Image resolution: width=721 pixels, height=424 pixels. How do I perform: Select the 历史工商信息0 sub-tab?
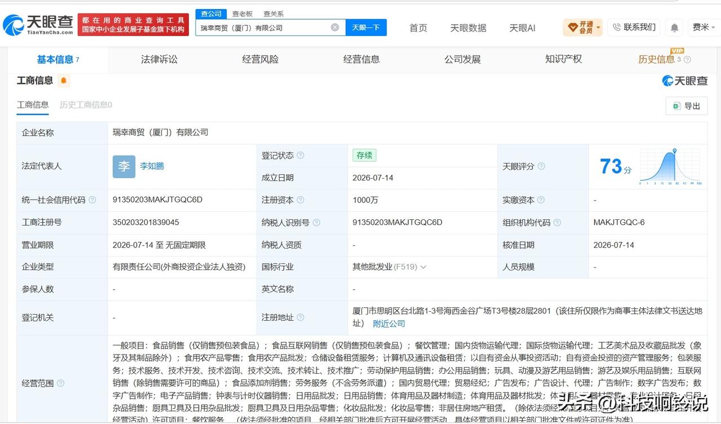pyautogui.click(x=86, y=105)
